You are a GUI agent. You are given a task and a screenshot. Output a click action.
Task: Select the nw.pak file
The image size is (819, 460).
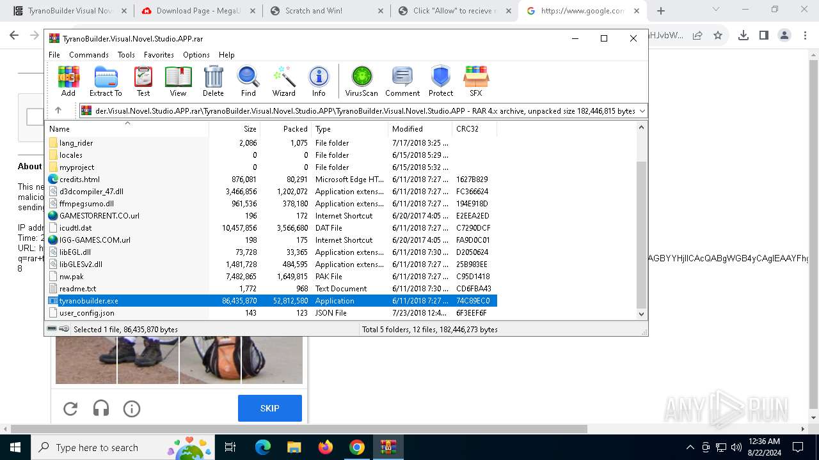pyautogui.click(x=72, y=277)
